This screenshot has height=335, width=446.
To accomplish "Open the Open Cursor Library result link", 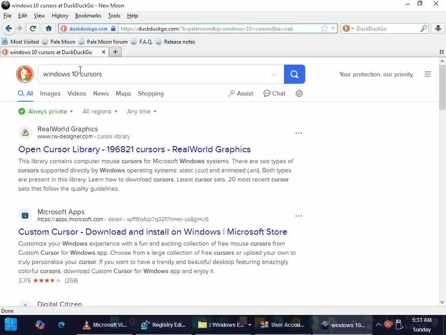I will [135, 149].
